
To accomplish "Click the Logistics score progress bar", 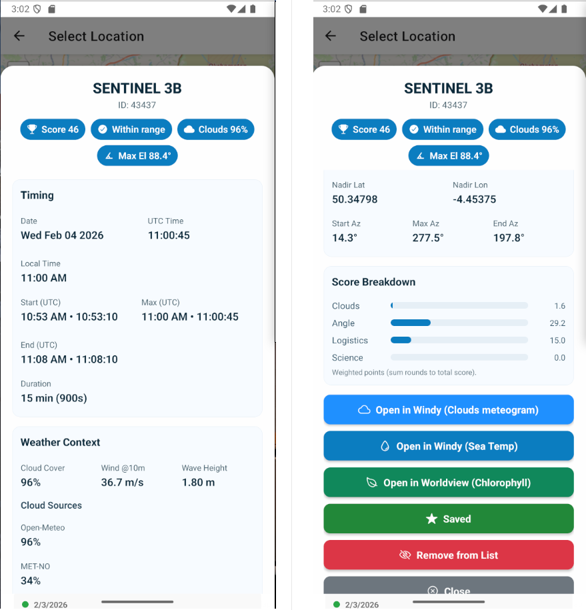I will point(459,340).
